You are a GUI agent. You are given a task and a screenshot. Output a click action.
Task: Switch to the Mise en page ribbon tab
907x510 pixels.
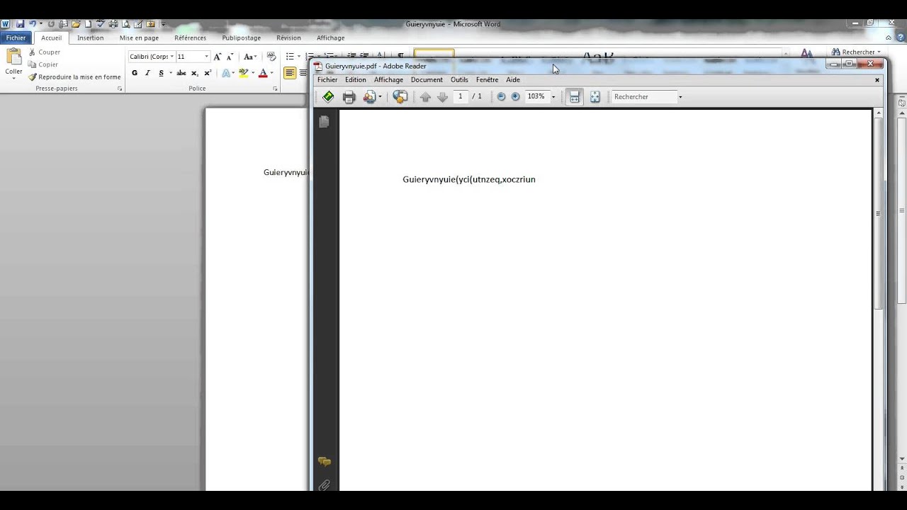click(x=139, y=38)
